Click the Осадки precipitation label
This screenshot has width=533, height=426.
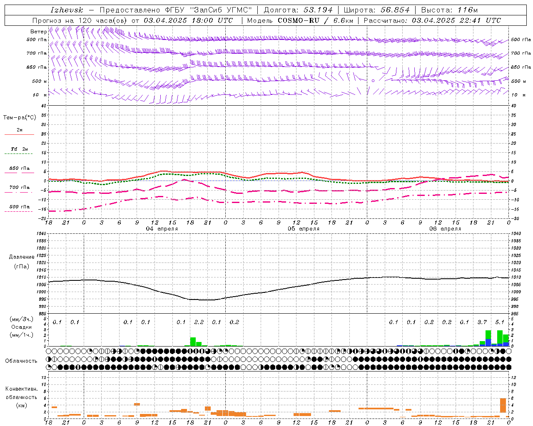pos(21,327)
